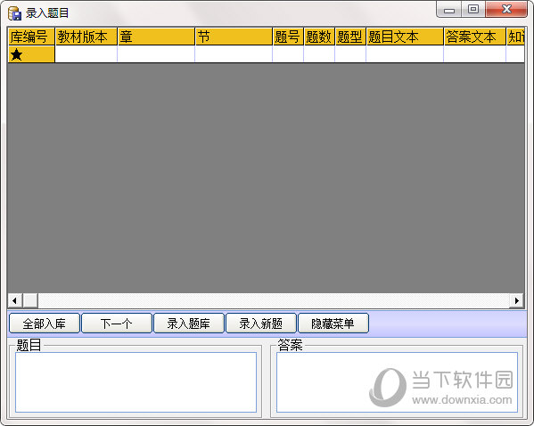The height and width of the screenshot is (426, 534).
Task: Go to next item with 下一个
Action: point(117,324)
